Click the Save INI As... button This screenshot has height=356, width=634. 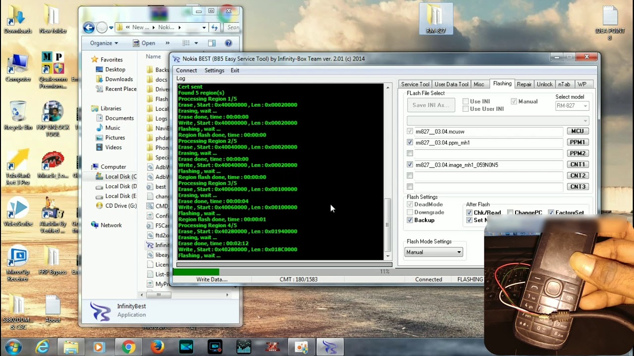(431, 105)
